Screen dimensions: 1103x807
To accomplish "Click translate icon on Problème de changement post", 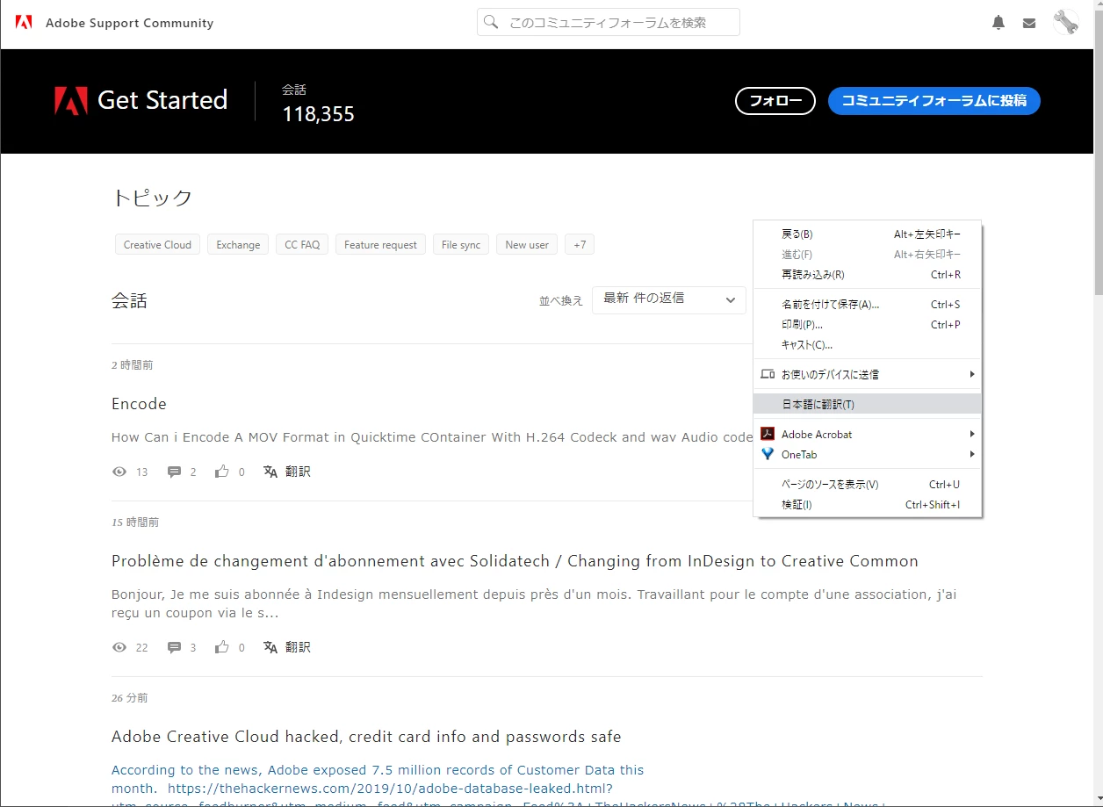I will point(270,647).
